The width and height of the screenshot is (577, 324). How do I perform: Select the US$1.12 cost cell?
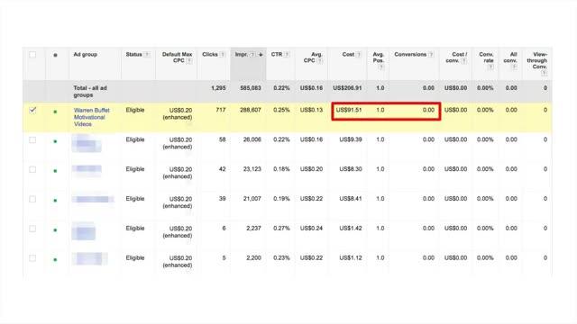(x=351, y=258)
